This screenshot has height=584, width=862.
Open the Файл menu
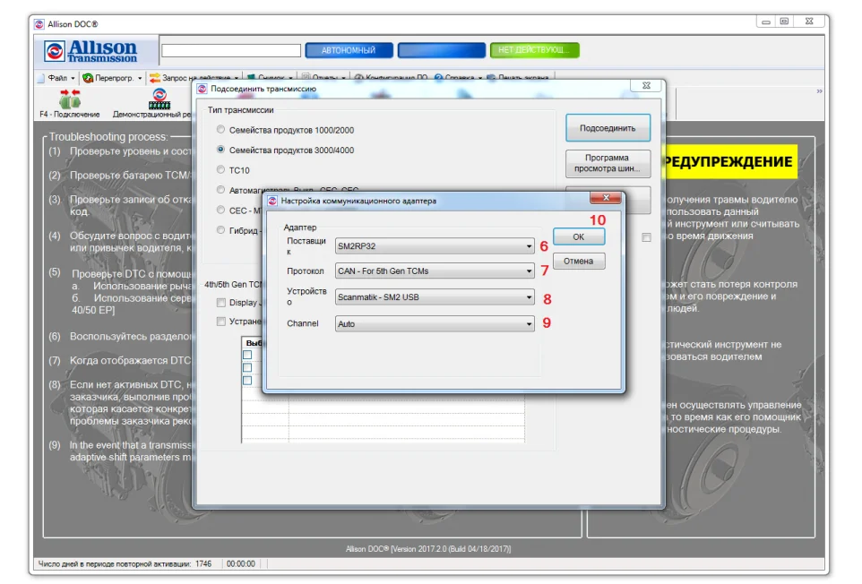click(x=56, y=78)
